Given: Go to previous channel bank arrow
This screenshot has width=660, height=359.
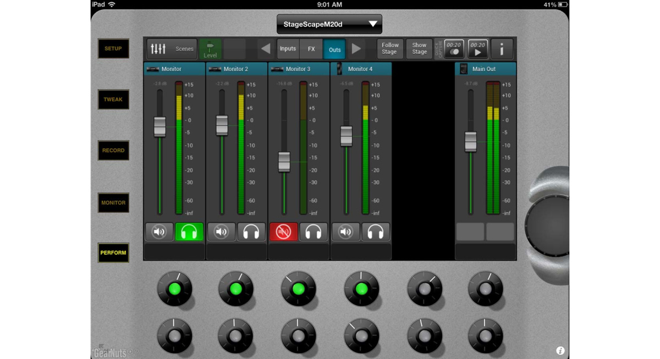Looking at the screenshot, I should point(266,49).
